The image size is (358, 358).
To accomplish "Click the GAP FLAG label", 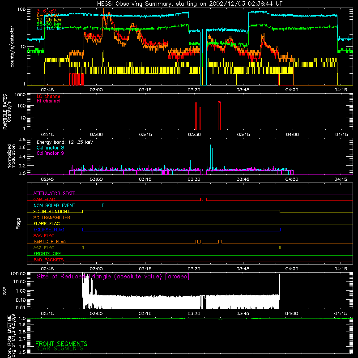I will coord(44,199).
